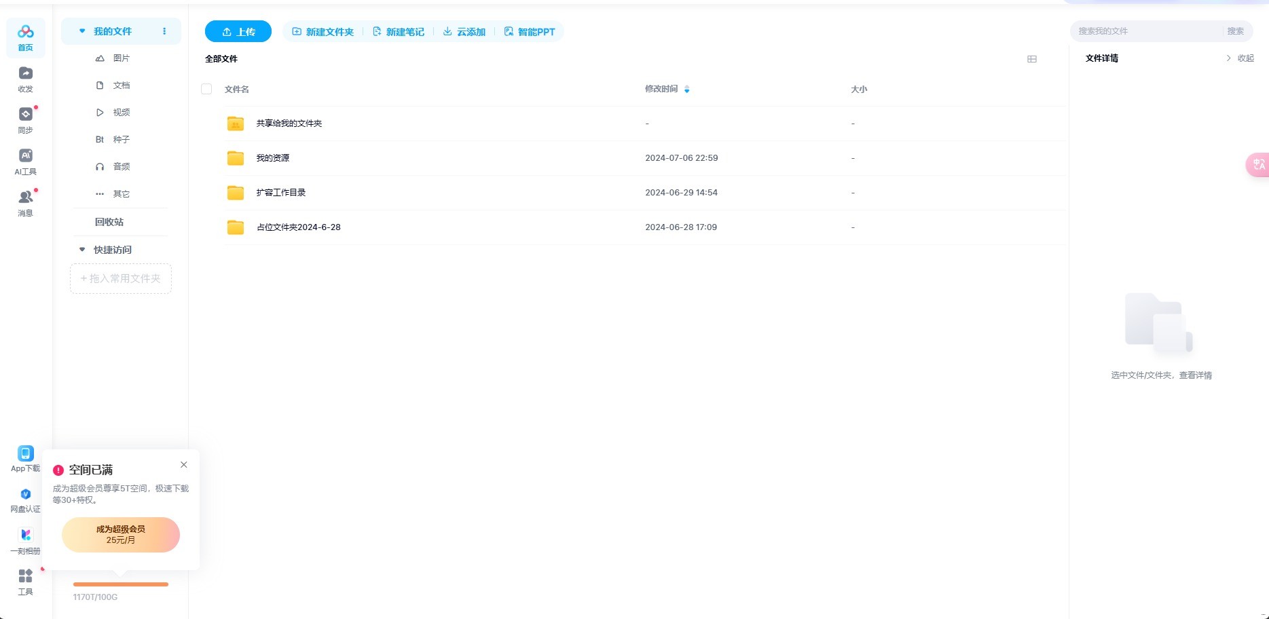Focus the 搜索我的文件 search field
Image resolution: width=1269 pixels, height=619 pixels.
(x=1147, y=31)
